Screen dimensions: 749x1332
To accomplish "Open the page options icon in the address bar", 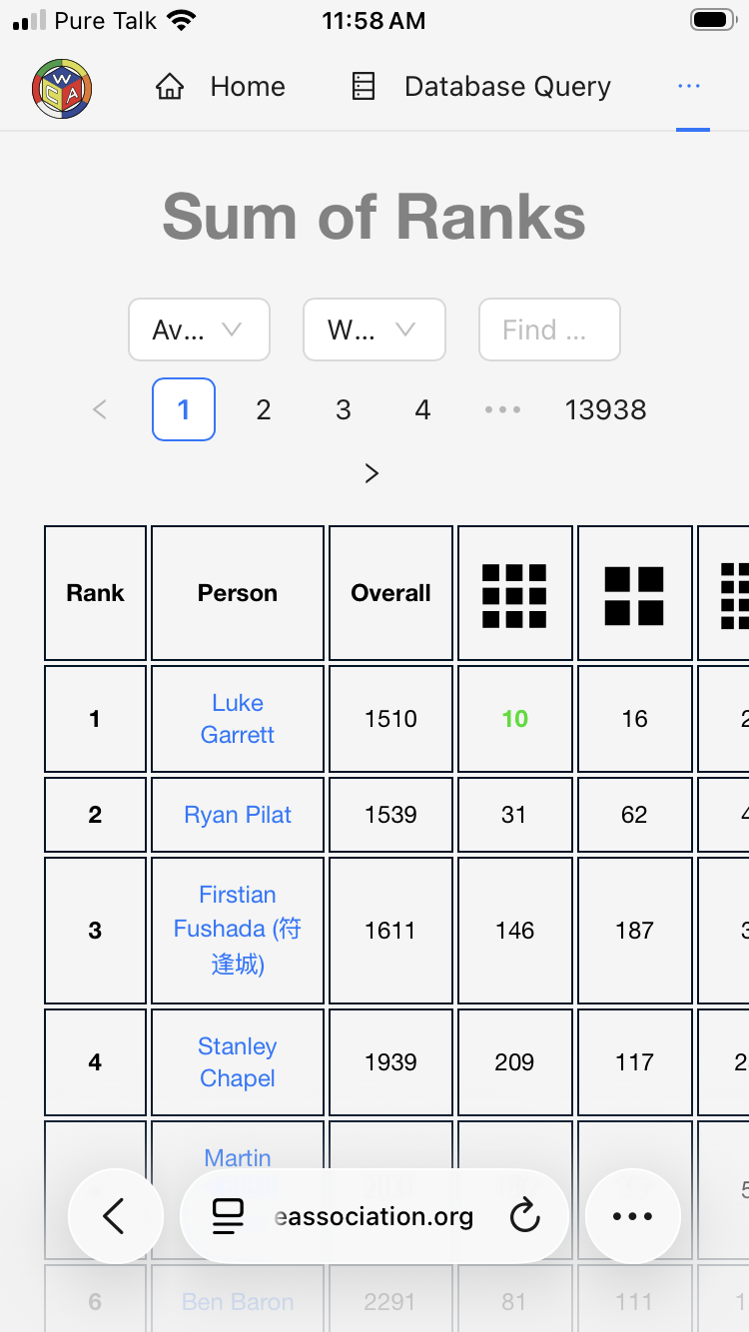I will click(x=229, y=1216).
